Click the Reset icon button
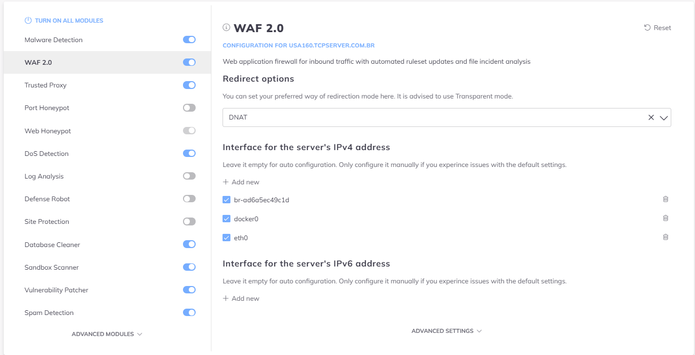The image size is (695, 355). [x=648, y=28]
